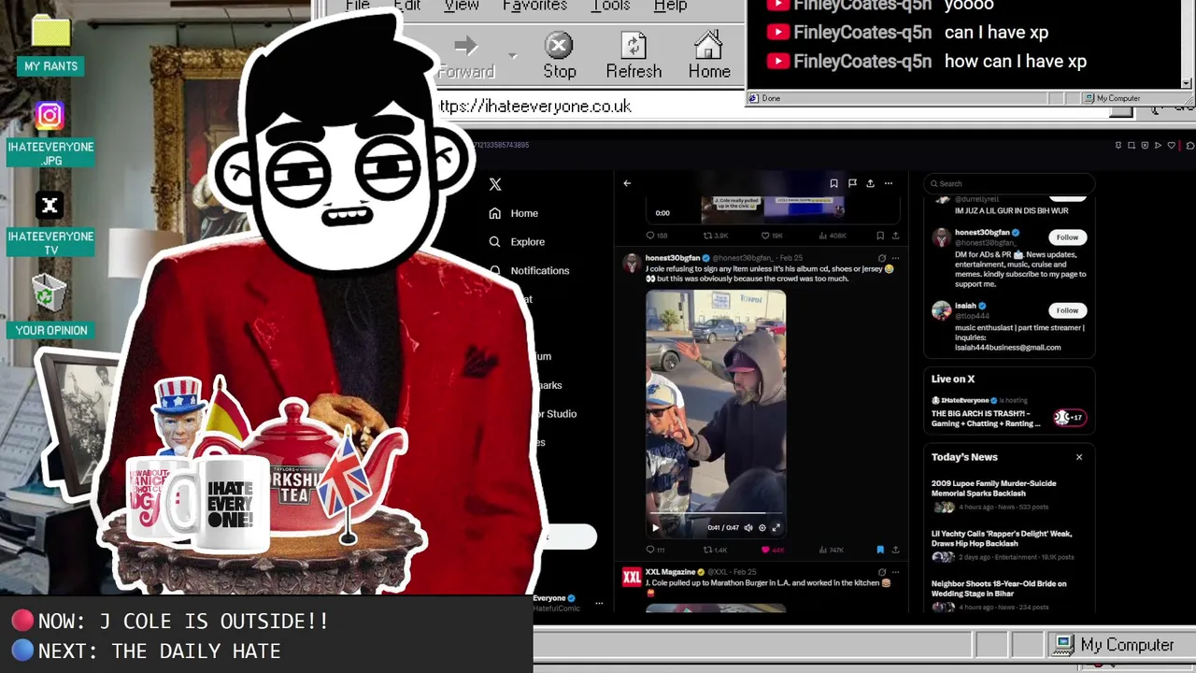Click the crop icon in the top-right overlay toolbar
Image resolution: width=1196 pixels, height=673 pixels.
point(1132,146)
